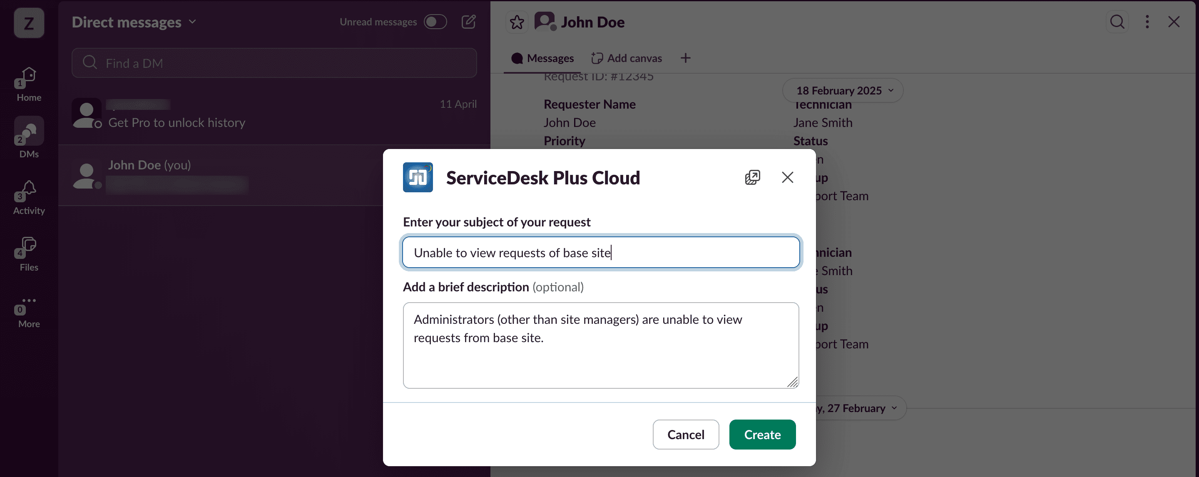The width and height of the screenshot is (1199, 477).
Task: Click the John Doe conversation title
Action: tap(592, 22)
